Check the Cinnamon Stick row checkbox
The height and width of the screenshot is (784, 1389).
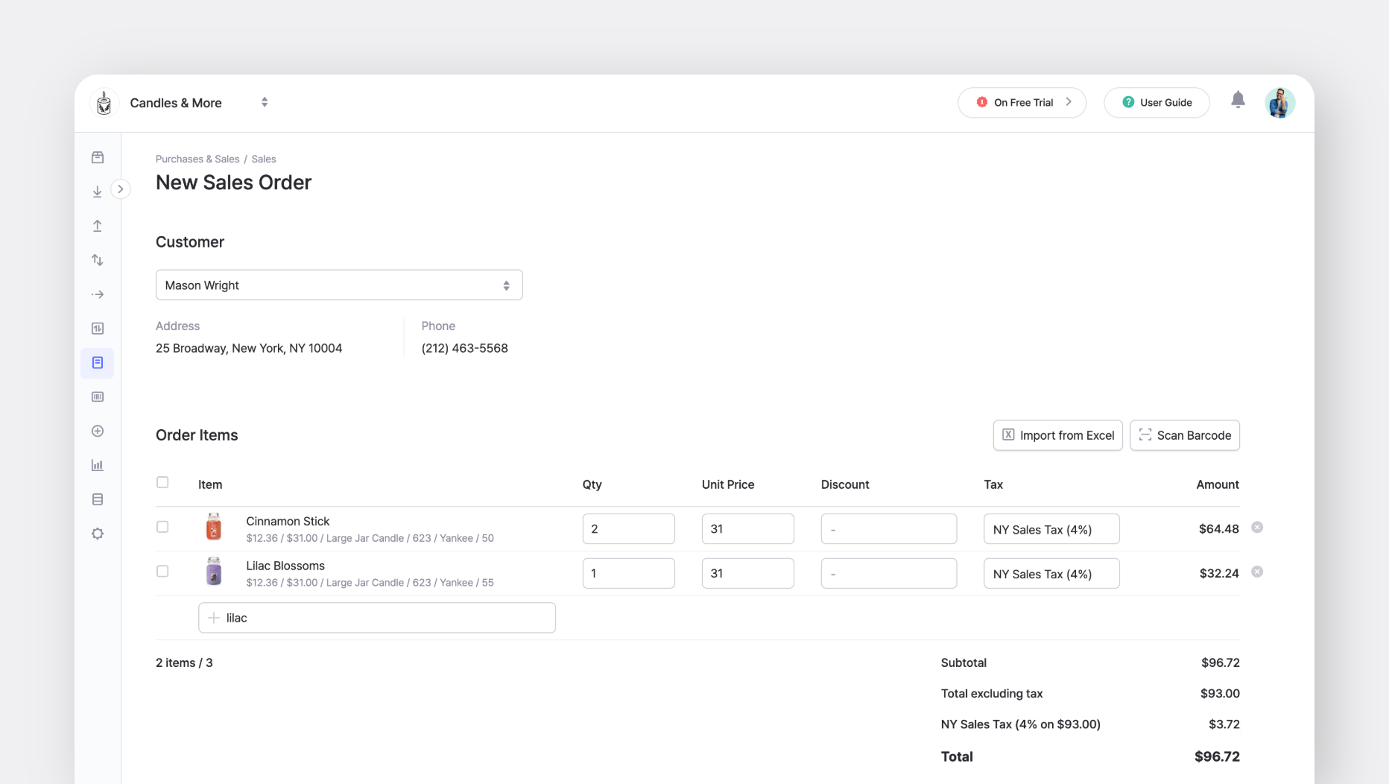point(162,527)
